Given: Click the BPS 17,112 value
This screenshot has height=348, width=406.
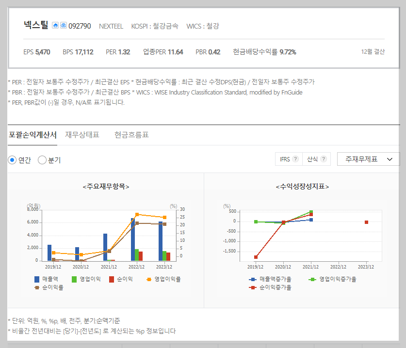Looking at the screenshot, I should coord(78,52).
